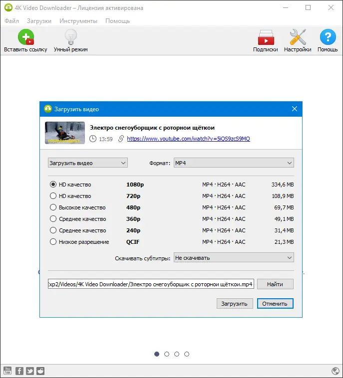Choose Среднее качество 360p radio button
Image resolution: width=343 pixels, height=378 pixels.
click(x=53, y=219)
